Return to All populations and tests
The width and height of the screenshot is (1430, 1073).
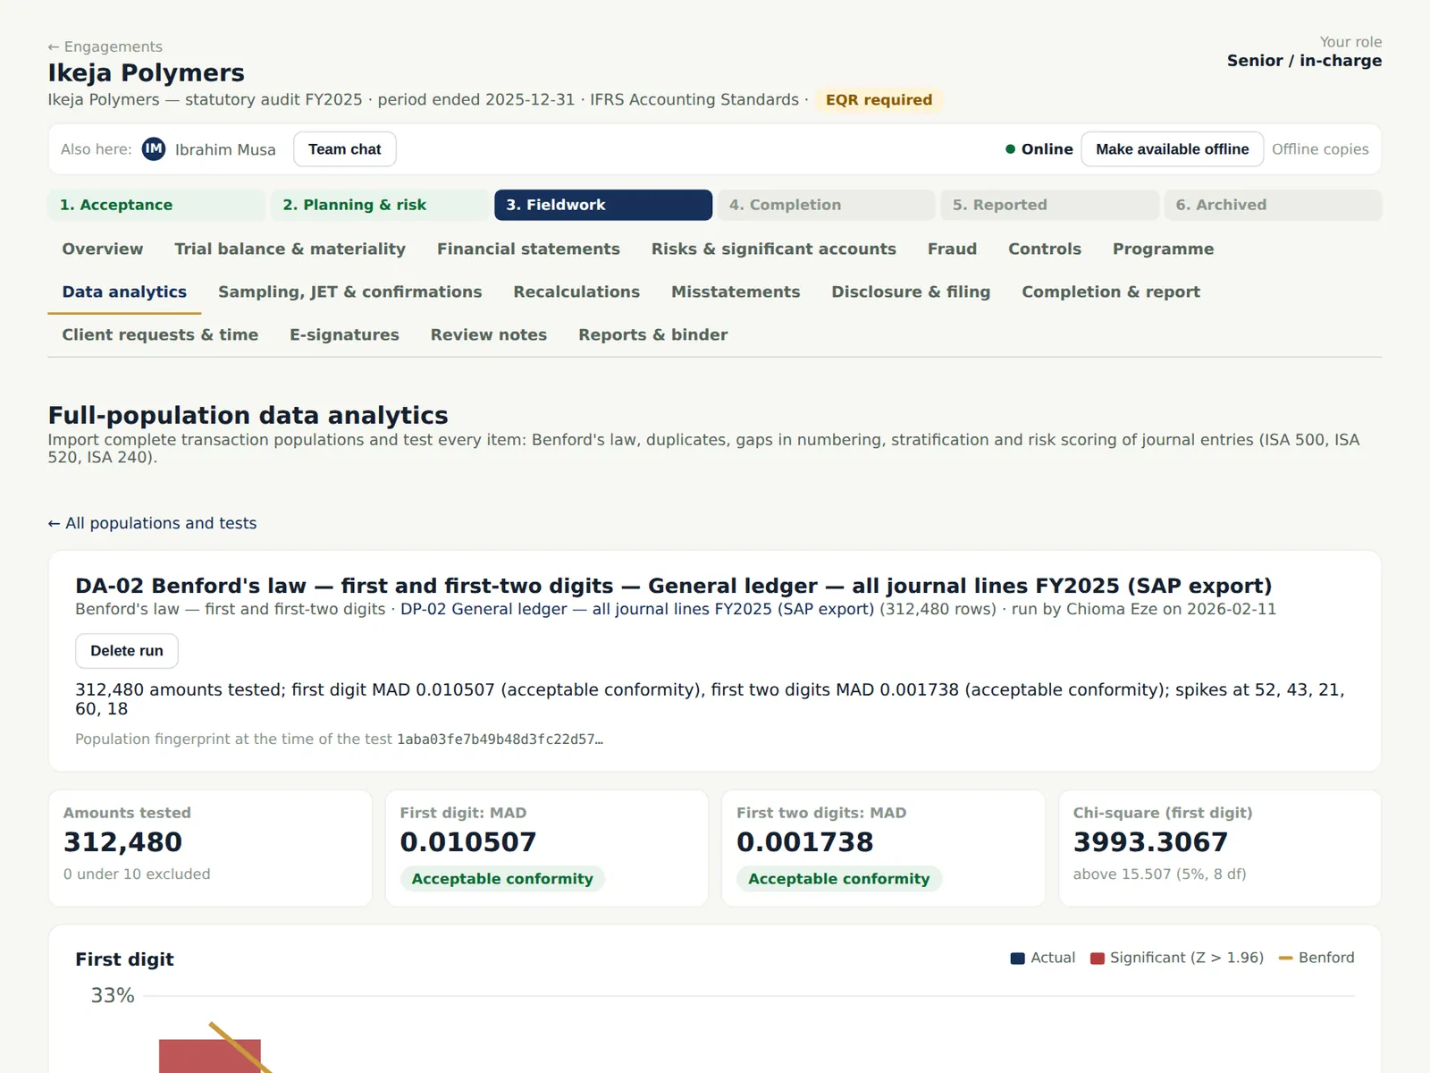[152, 523]
